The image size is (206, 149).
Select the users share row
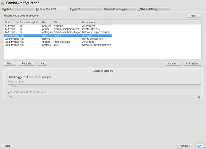pyautogui.click(x=58, y=36)
